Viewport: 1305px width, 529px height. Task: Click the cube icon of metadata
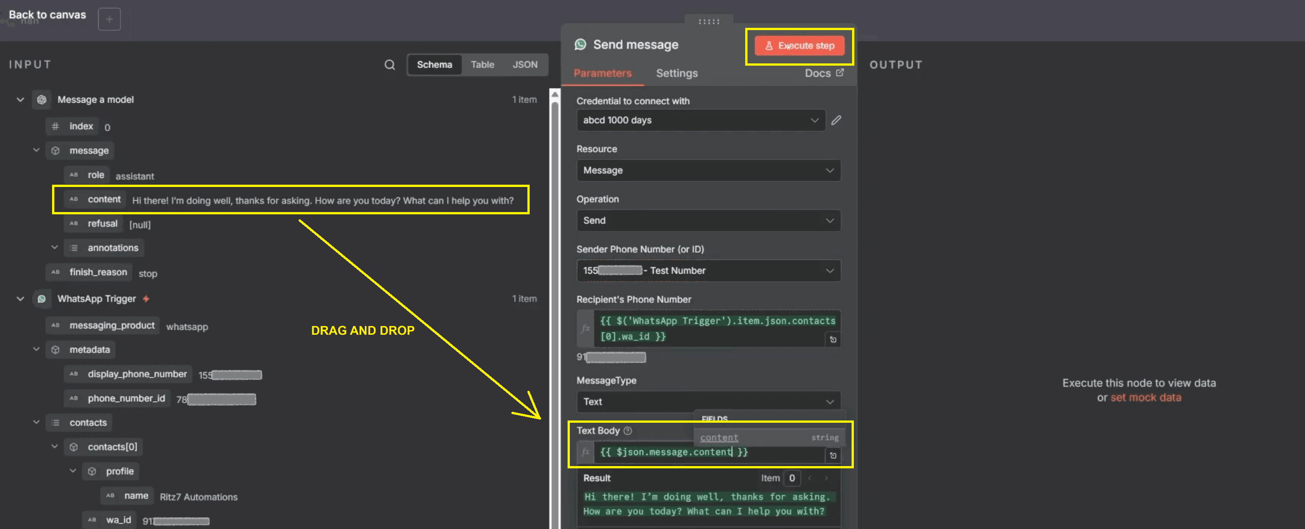click(55, 350)
